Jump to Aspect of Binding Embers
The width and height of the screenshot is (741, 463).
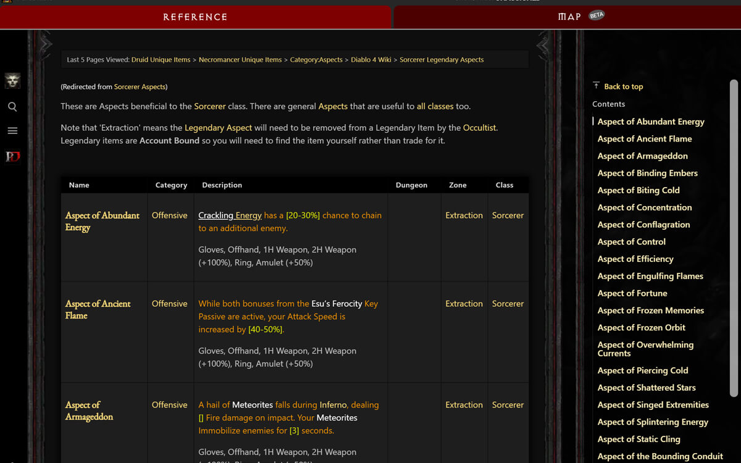click(x=648, y=173)
